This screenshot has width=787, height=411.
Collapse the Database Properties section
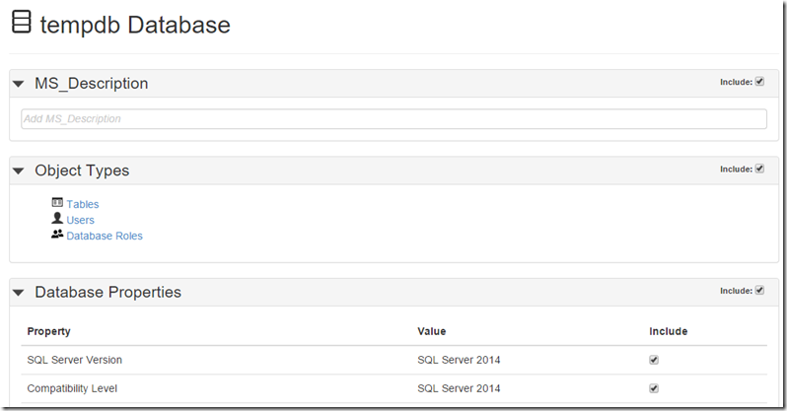click(x=19, y=293)
